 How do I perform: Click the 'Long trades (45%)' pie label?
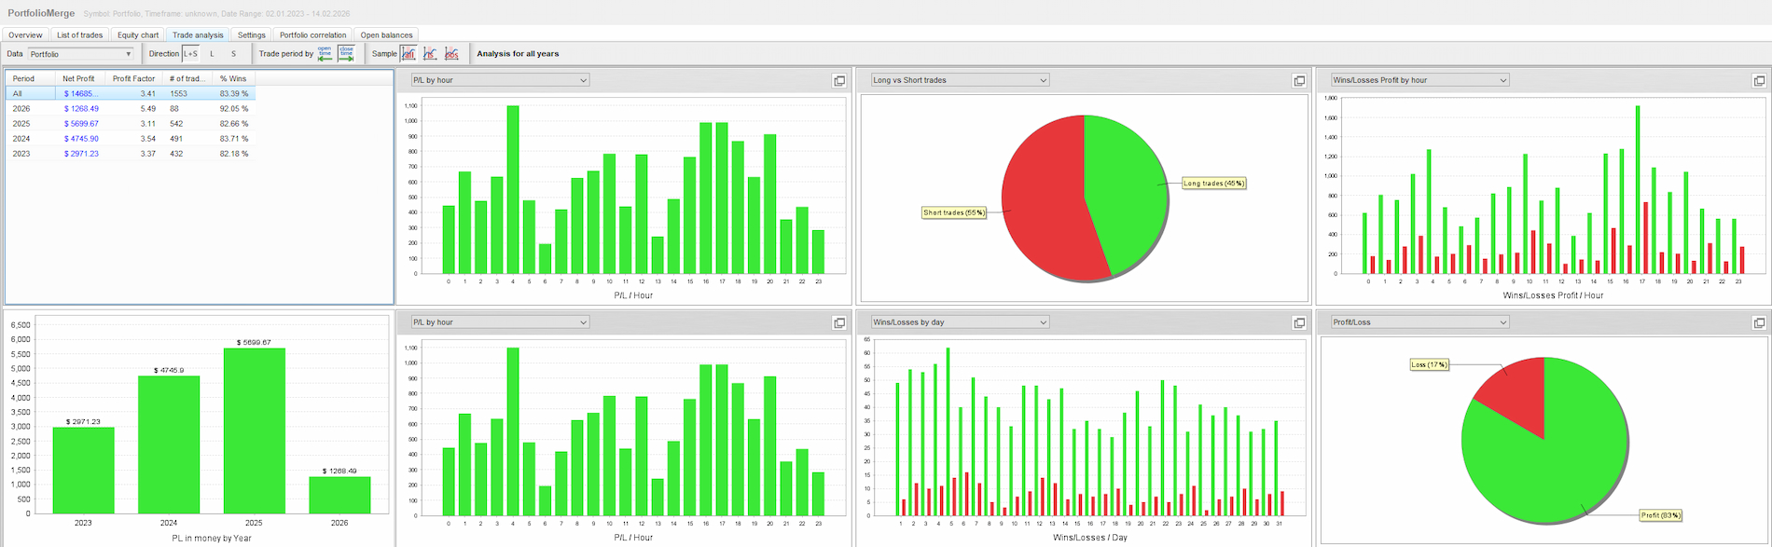tap(1214, 183)
